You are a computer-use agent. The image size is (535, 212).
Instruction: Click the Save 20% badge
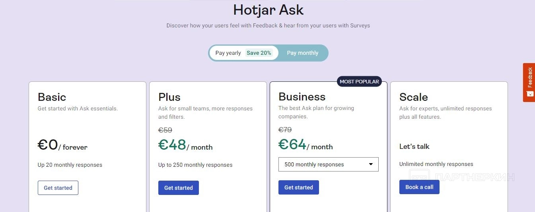(x=259, y=53)
